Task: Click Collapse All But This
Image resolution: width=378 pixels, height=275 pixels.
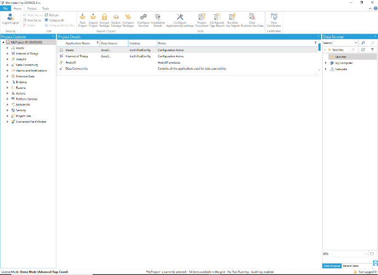Action: coord(60,25)
